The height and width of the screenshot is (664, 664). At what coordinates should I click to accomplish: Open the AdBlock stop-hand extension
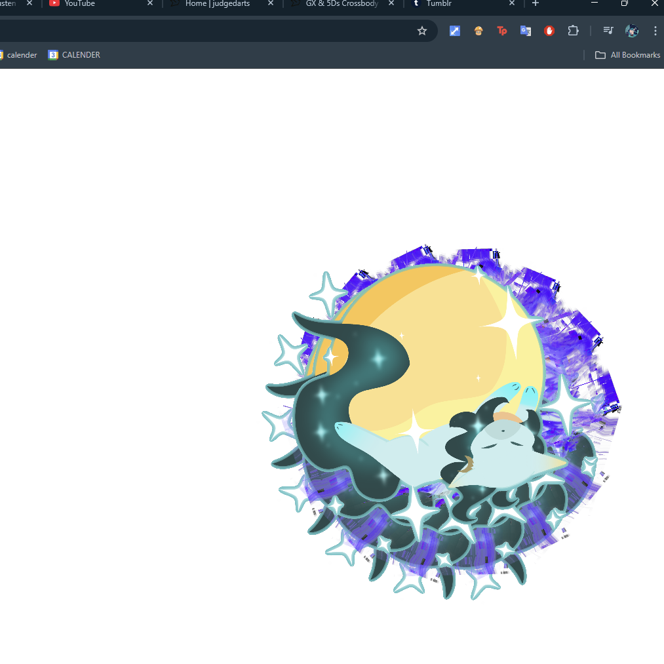point(549,31)
